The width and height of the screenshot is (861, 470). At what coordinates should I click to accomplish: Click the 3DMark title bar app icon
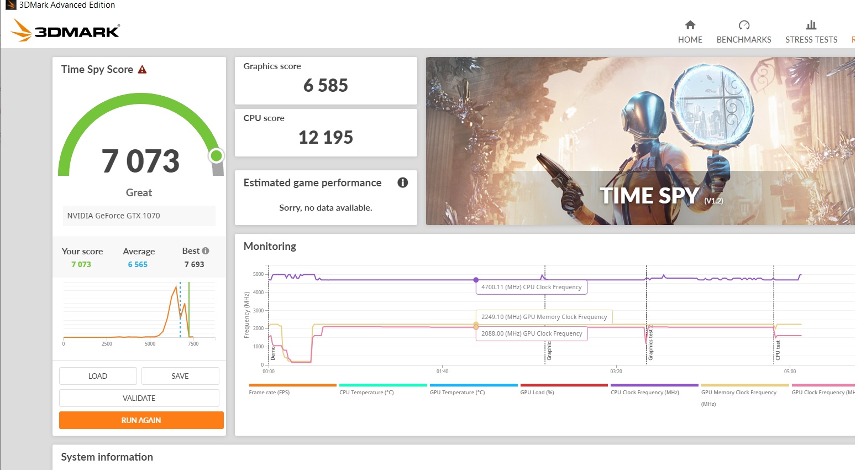click(x=11, y=5)
